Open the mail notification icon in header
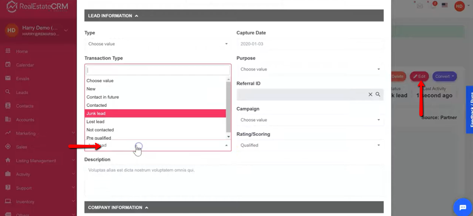The width and height of the screenshot is (473, 216). [420, 6]
